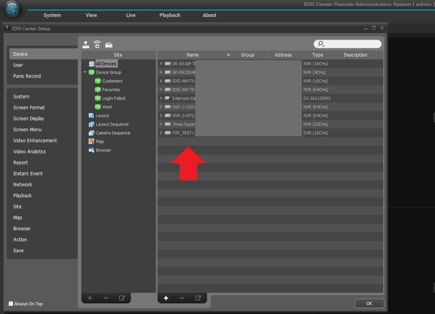Click the Map tree icon
This screenshot has width=435, height=314.
click(x=91, y=141)
